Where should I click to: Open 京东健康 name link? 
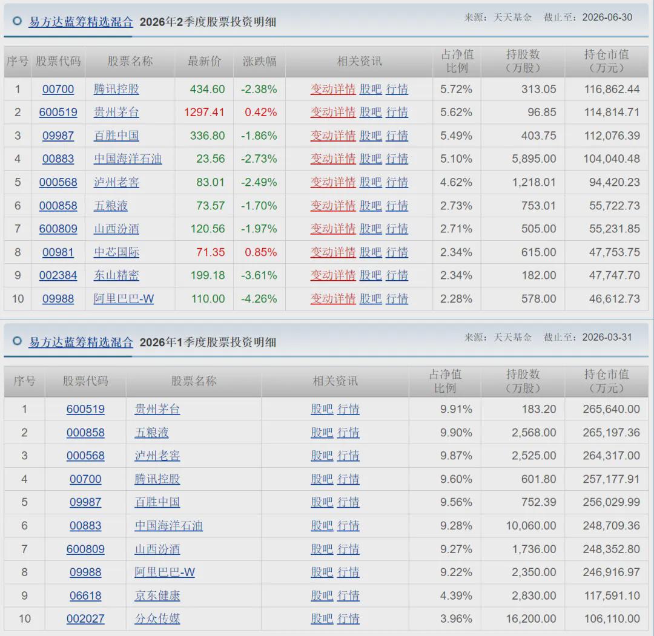[x=157, y=596]
